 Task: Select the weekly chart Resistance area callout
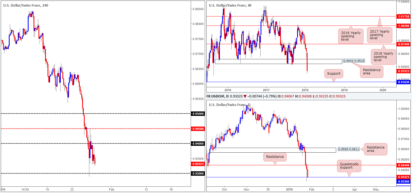[x=371, y=72]
